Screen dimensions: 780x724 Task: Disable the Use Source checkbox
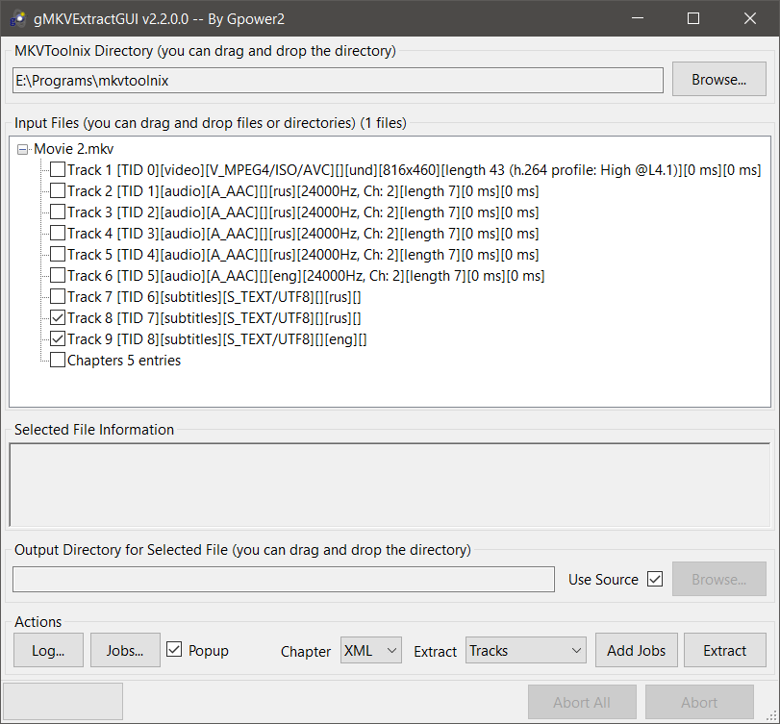[655, 579]
